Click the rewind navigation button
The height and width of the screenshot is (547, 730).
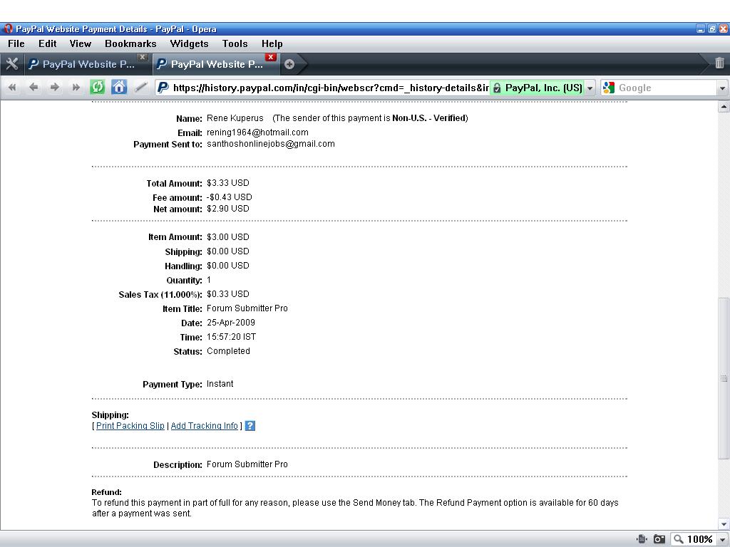(x=12, y=87)
